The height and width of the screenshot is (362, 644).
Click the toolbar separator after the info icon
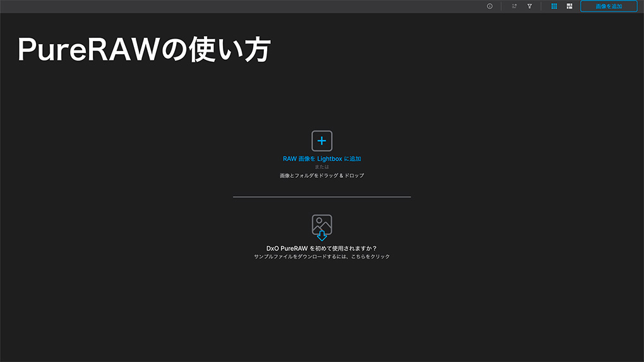click(x=501, y=6)
